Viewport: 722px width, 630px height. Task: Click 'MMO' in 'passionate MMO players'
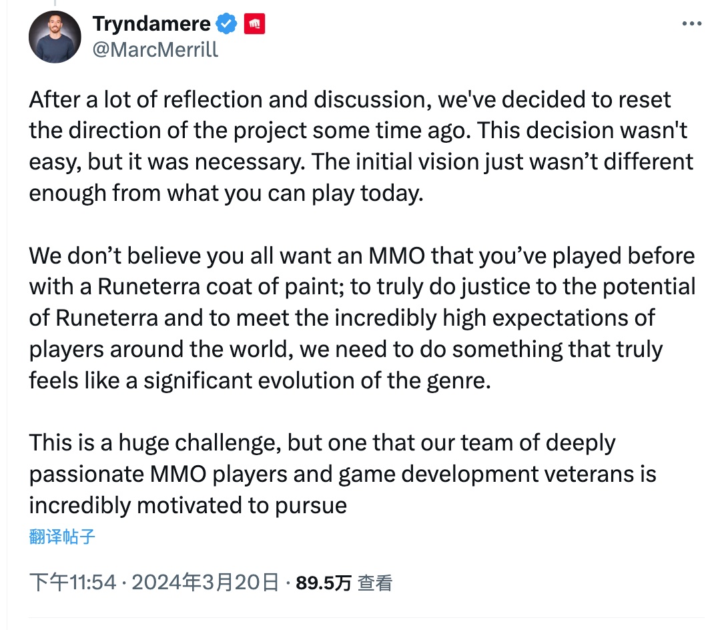(x=178, y=475)
